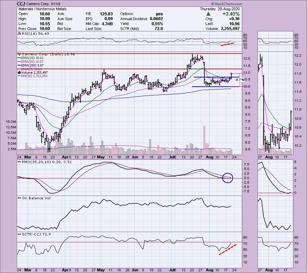The height and width of the screenshot is (273, 307).
Task: Click the EPS value 0.09
Action: coord(109,19)
